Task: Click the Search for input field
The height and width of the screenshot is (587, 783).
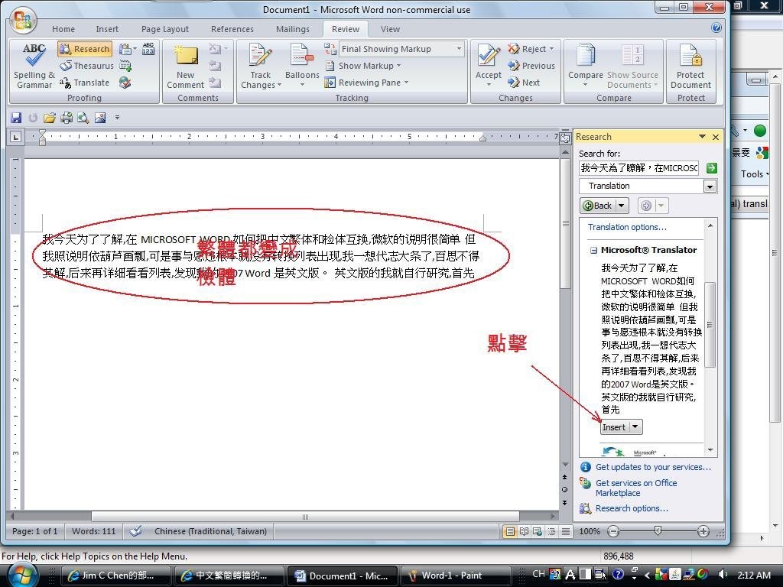Action: (x=638, y=168)
